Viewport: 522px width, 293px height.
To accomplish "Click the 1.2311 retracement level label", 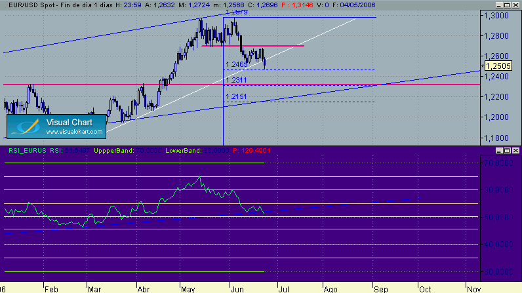I will tap(236, 80).
